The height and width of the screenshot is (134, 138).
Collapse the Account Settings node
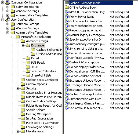point(18,41)
